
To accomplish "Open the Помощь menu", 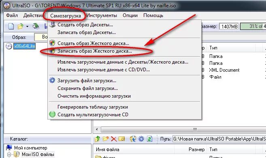I will pos(153,15).
